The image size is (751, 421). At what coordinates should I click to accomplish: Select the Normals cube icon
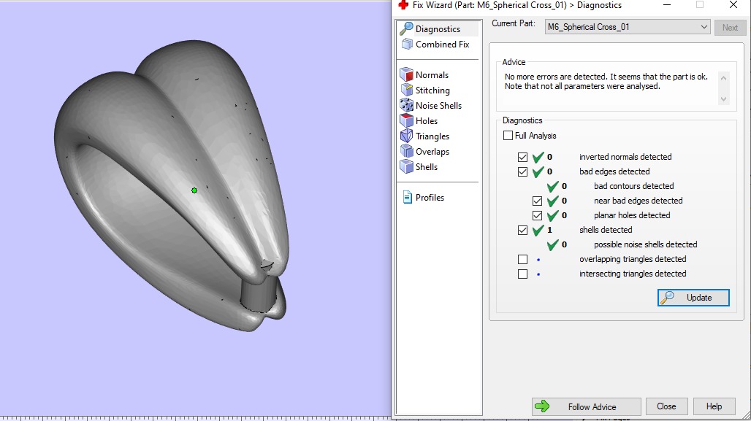tap(406, 74)
